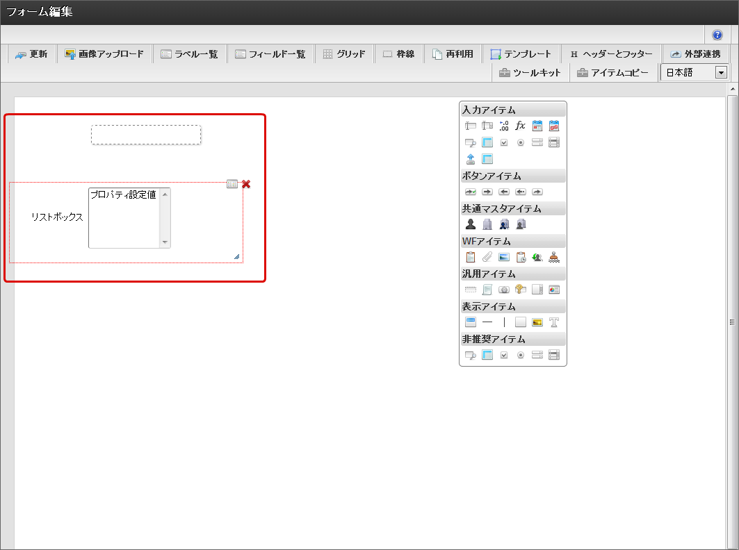The height and width of the screenshot is (550, 739).
Task: Click the page scrollbar up arrow
Action: click(733, 88)
